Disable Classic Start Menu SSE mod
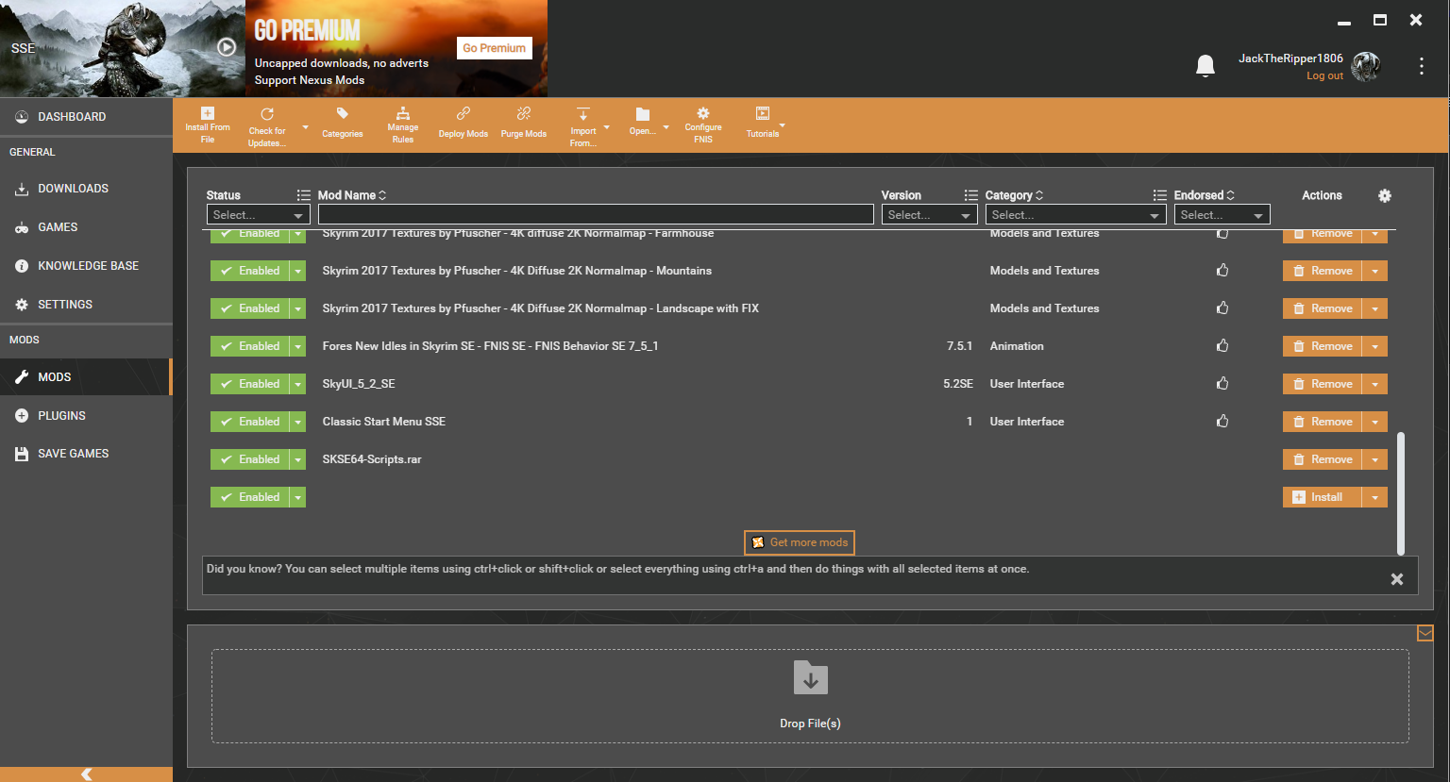This screenshot has width=1450, height=782. click(250, 422)
